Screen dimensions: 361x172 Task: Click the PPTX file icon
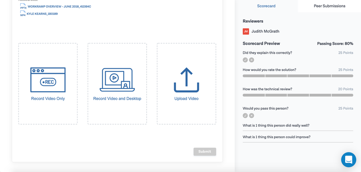[23, 6]
